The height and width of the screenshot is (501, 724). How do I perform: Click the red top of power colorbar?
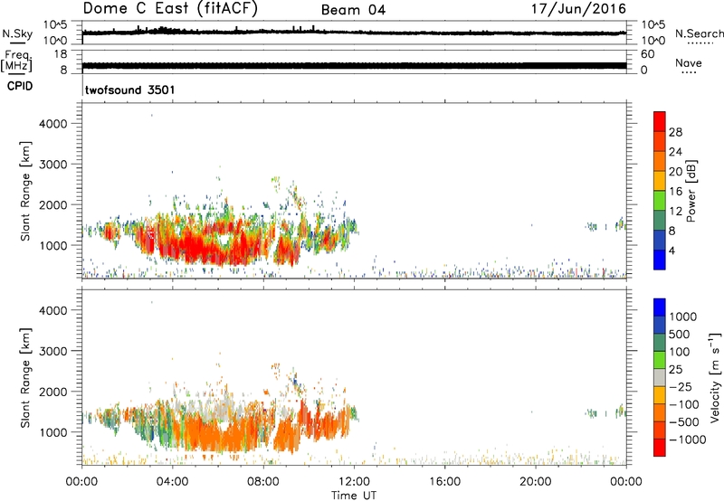pyautogui.click(x=660, y=121)
